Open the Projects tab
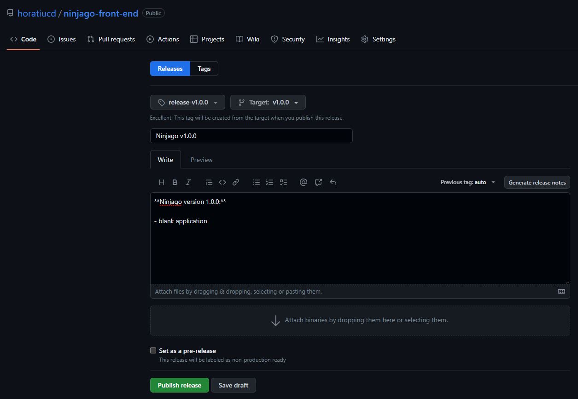The height and width of the screenshot is (399, 578). coord(207,39)
